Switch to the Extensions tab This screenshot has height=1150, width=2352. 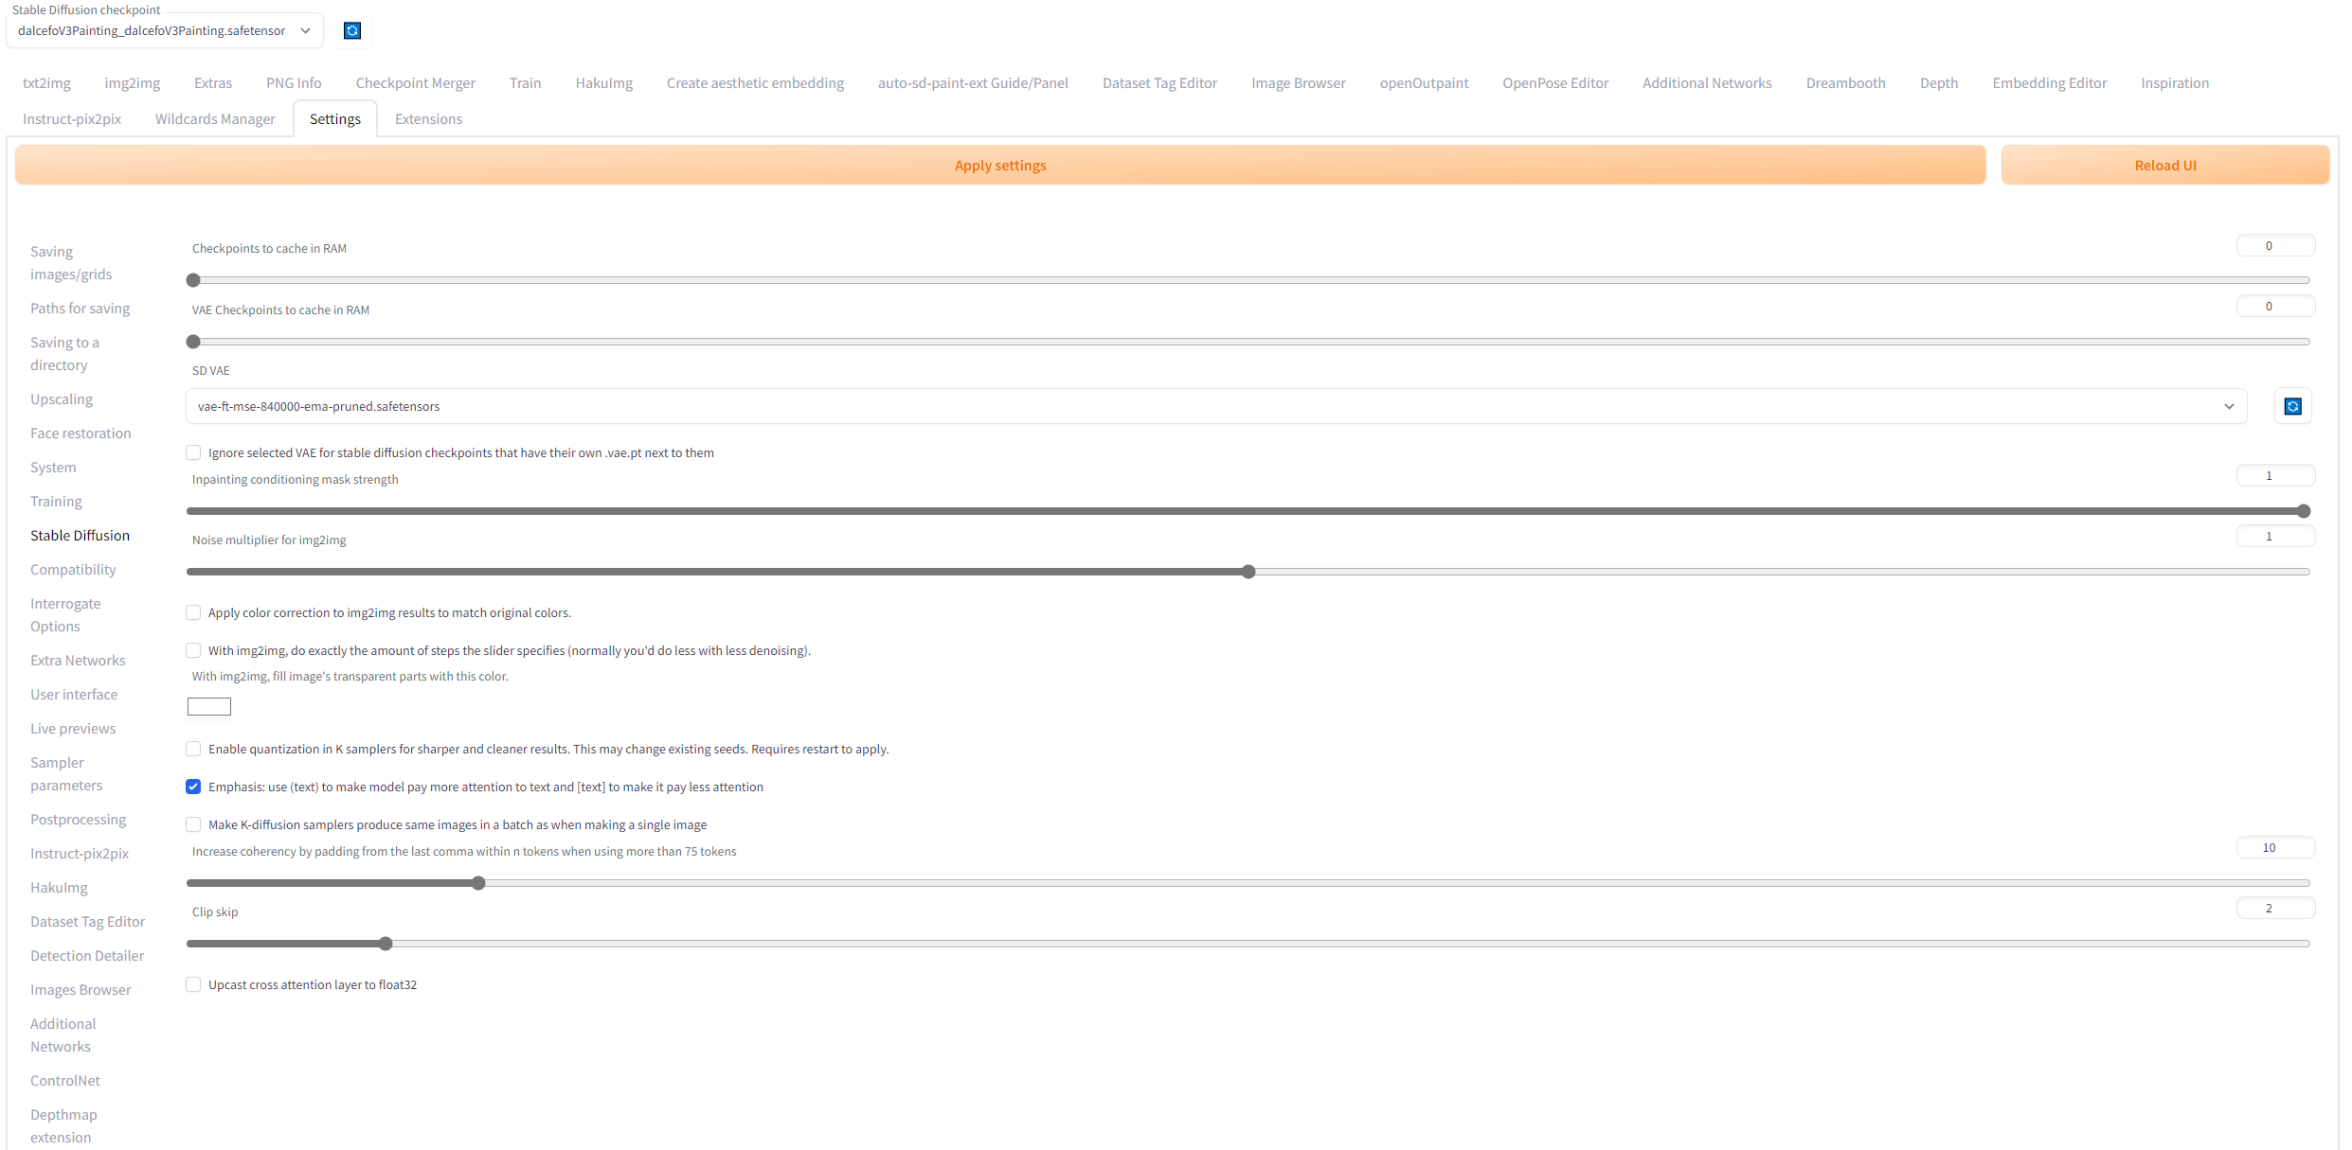coord(428,118)
